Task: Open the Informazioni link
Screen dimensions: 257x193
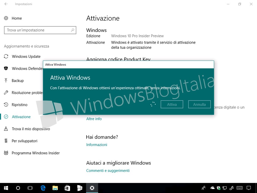Action: coord(97,144)
